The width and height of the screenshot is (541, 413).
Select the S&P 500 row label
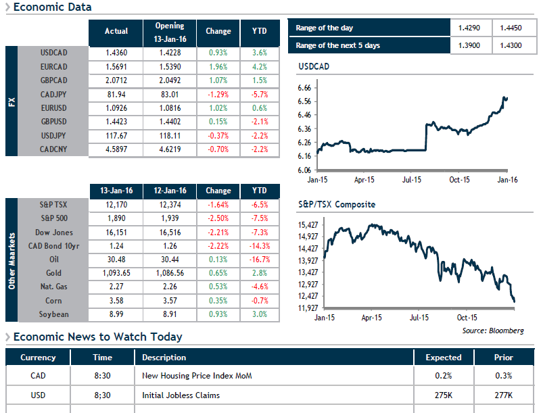(x=54, y=218)
